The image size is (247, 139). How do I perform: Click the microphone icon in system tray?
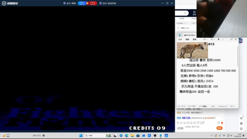point(220,136)
